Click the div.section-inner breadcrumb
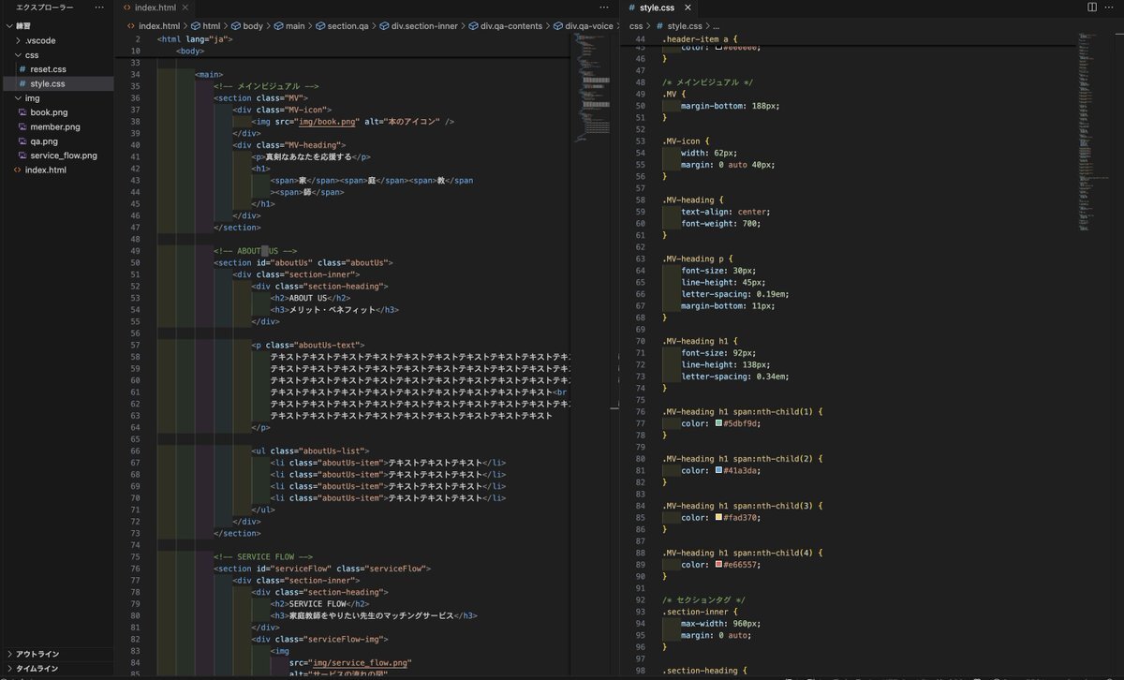Image resolution: width=1124 pixels, height=680 pixels. (x=420, y=26)
